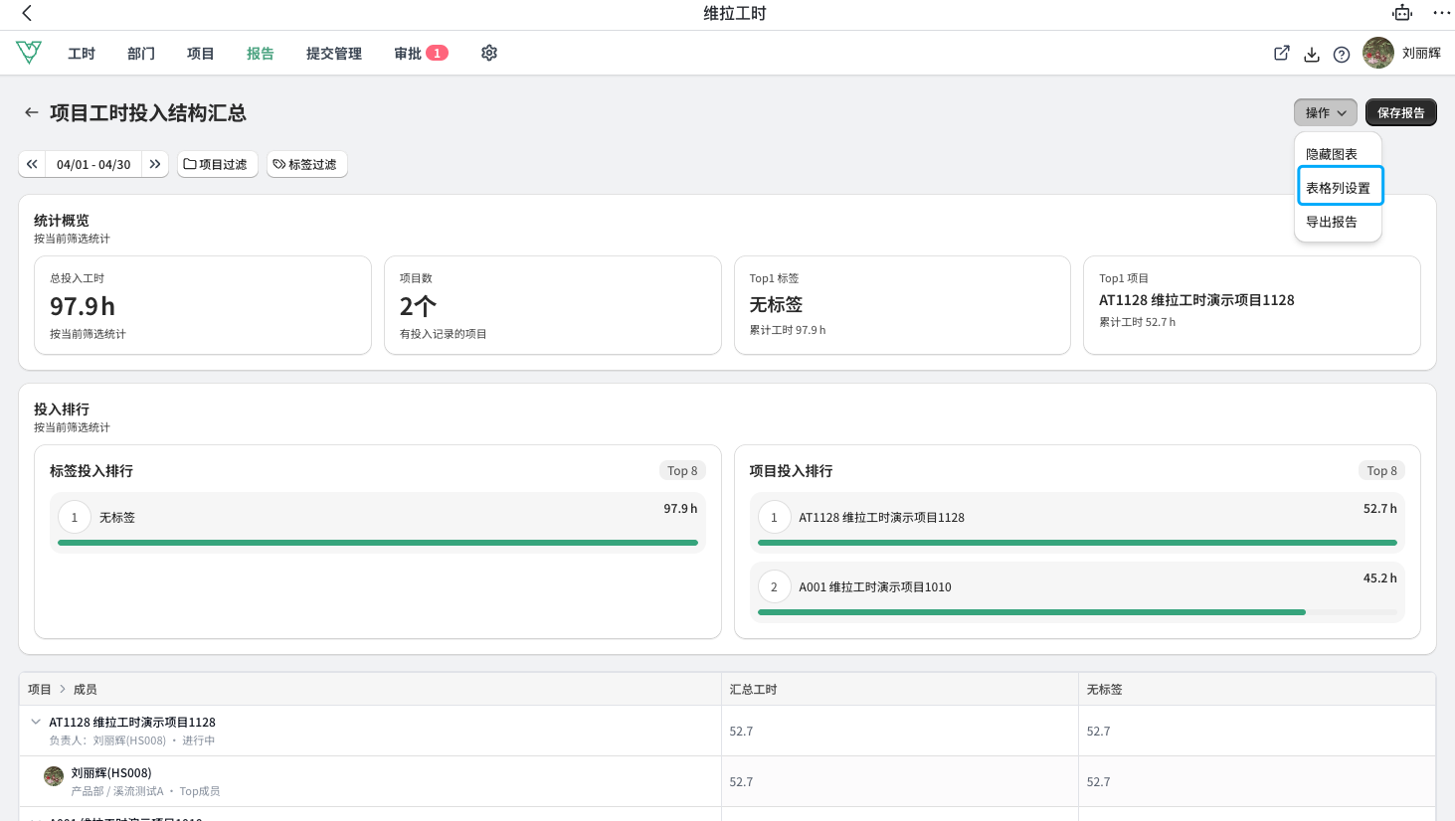Viewport: 1455px width, 821px height.
Task: Toggle the 操作 dropdown button
Action: pos(1326,112)
